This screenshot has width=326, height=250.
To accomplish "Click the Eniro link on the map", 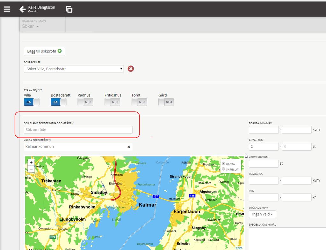I will pos(239,248).
